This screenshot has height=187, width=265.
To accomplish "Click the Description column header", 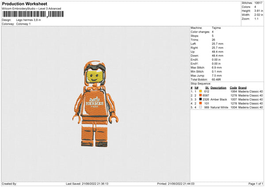I will coord(218,88).
